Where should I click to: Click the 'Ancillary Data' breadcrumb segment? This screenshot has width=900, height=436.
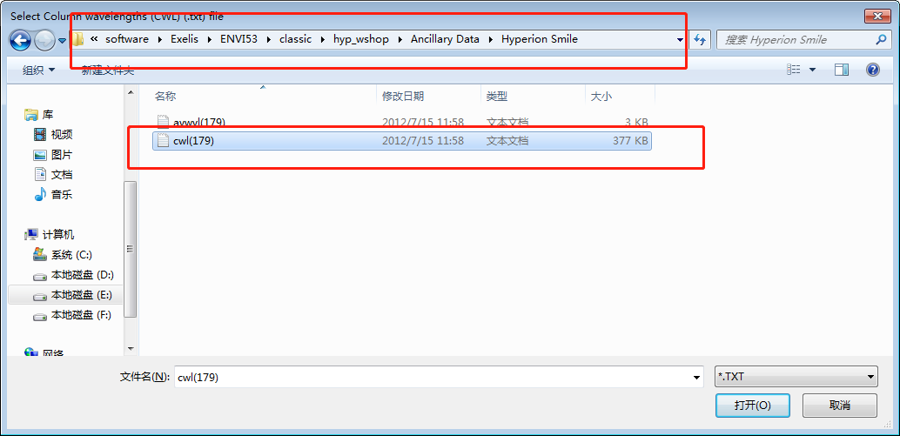446,39
